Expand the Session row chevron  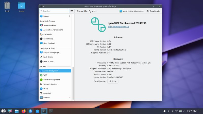tap(70, 98)
